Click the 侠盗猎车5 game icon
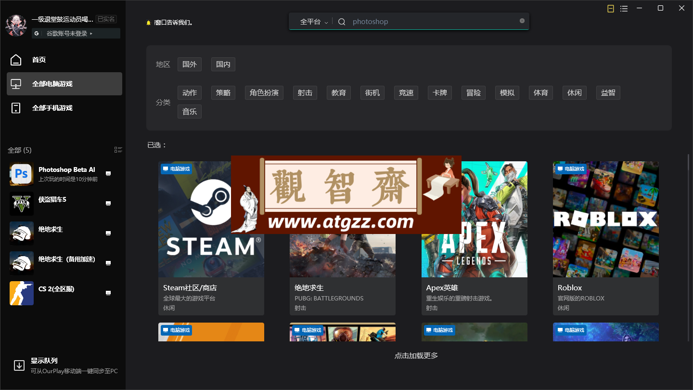Screen dimensions: 693x390 (x=22, y=204)
